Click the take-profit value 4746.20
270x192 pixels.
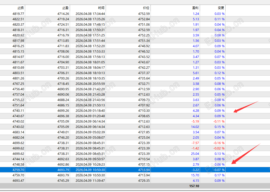point(63,138)
